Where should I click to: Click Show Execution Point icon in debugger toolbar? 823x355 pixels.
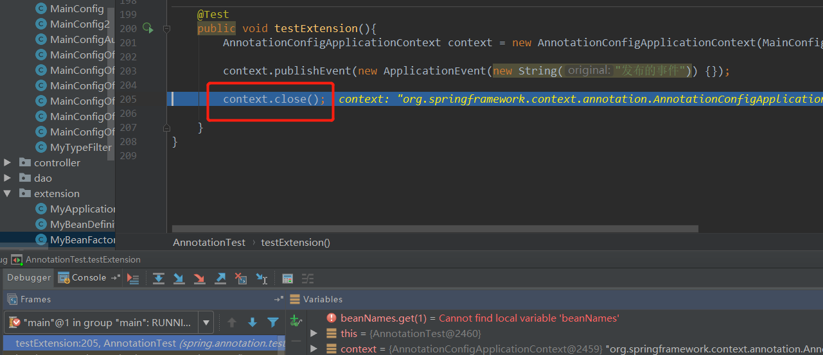pyautogui.click(x=133, y=279)
